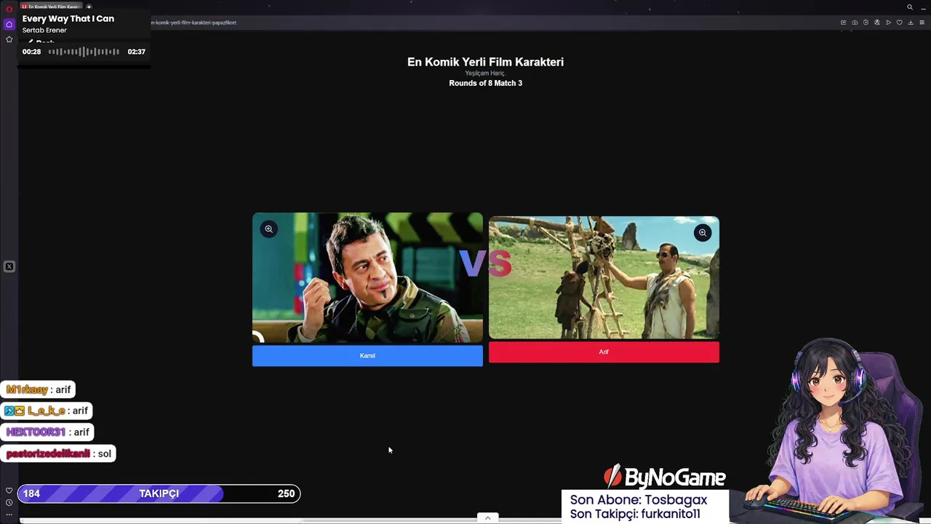Click the send/flow arrow toolbar icon
The height and width of the screenshot is (524, 931).
tap(888, 23)
